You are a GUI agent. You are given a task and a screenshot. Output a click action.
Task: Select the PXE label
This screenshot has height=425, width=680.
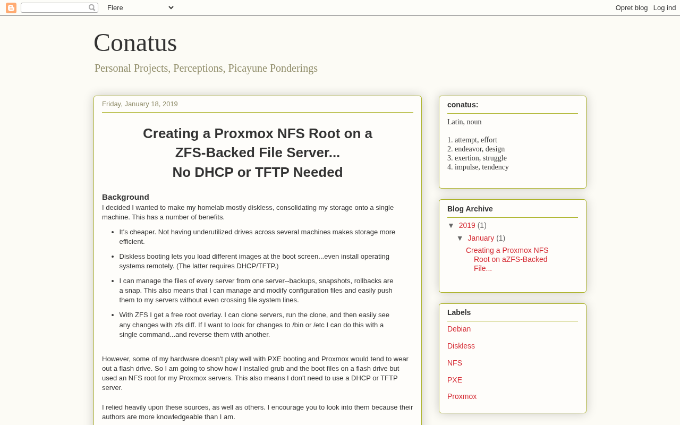(455, 380)
